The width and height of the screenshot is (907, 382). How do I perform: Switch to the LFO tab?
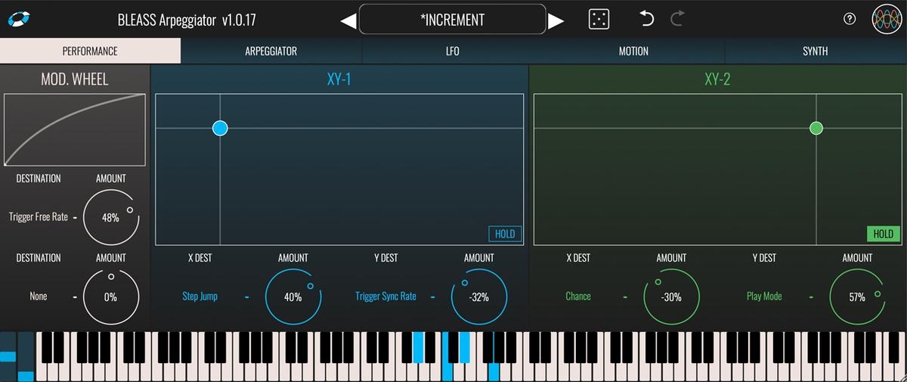pyautogui.click(x=452, y=51)
